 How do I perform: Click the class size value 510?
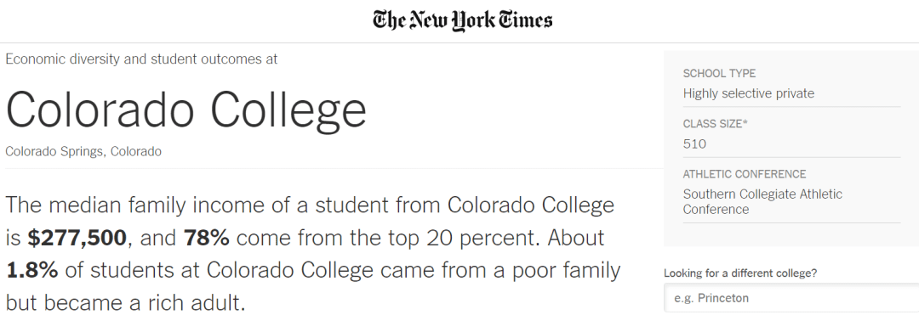(694, 143)
